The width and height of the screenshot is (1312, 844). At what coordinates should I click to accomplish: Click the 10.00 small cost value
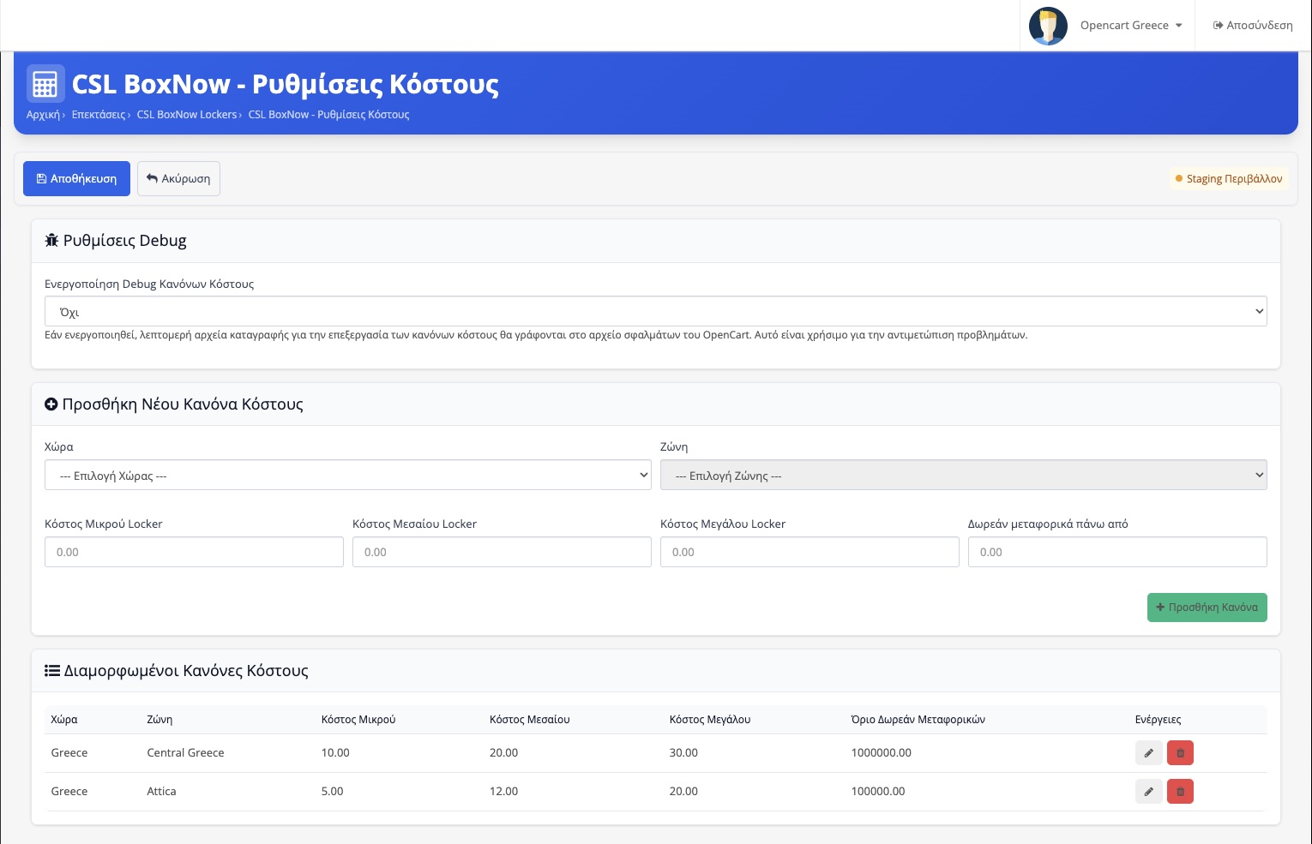coord(335,753)
